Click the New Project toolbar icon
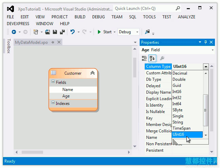The height and width of the screenshot is (168, 220). (x=36, y=32)
